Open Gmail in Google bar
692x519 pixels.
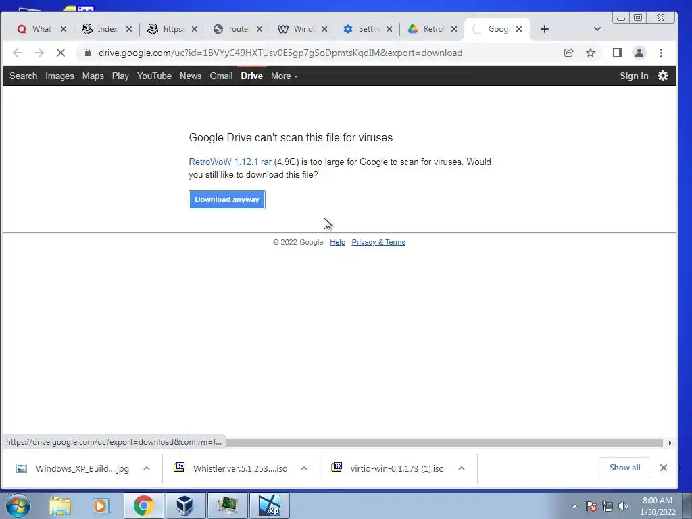click(221, 76)
